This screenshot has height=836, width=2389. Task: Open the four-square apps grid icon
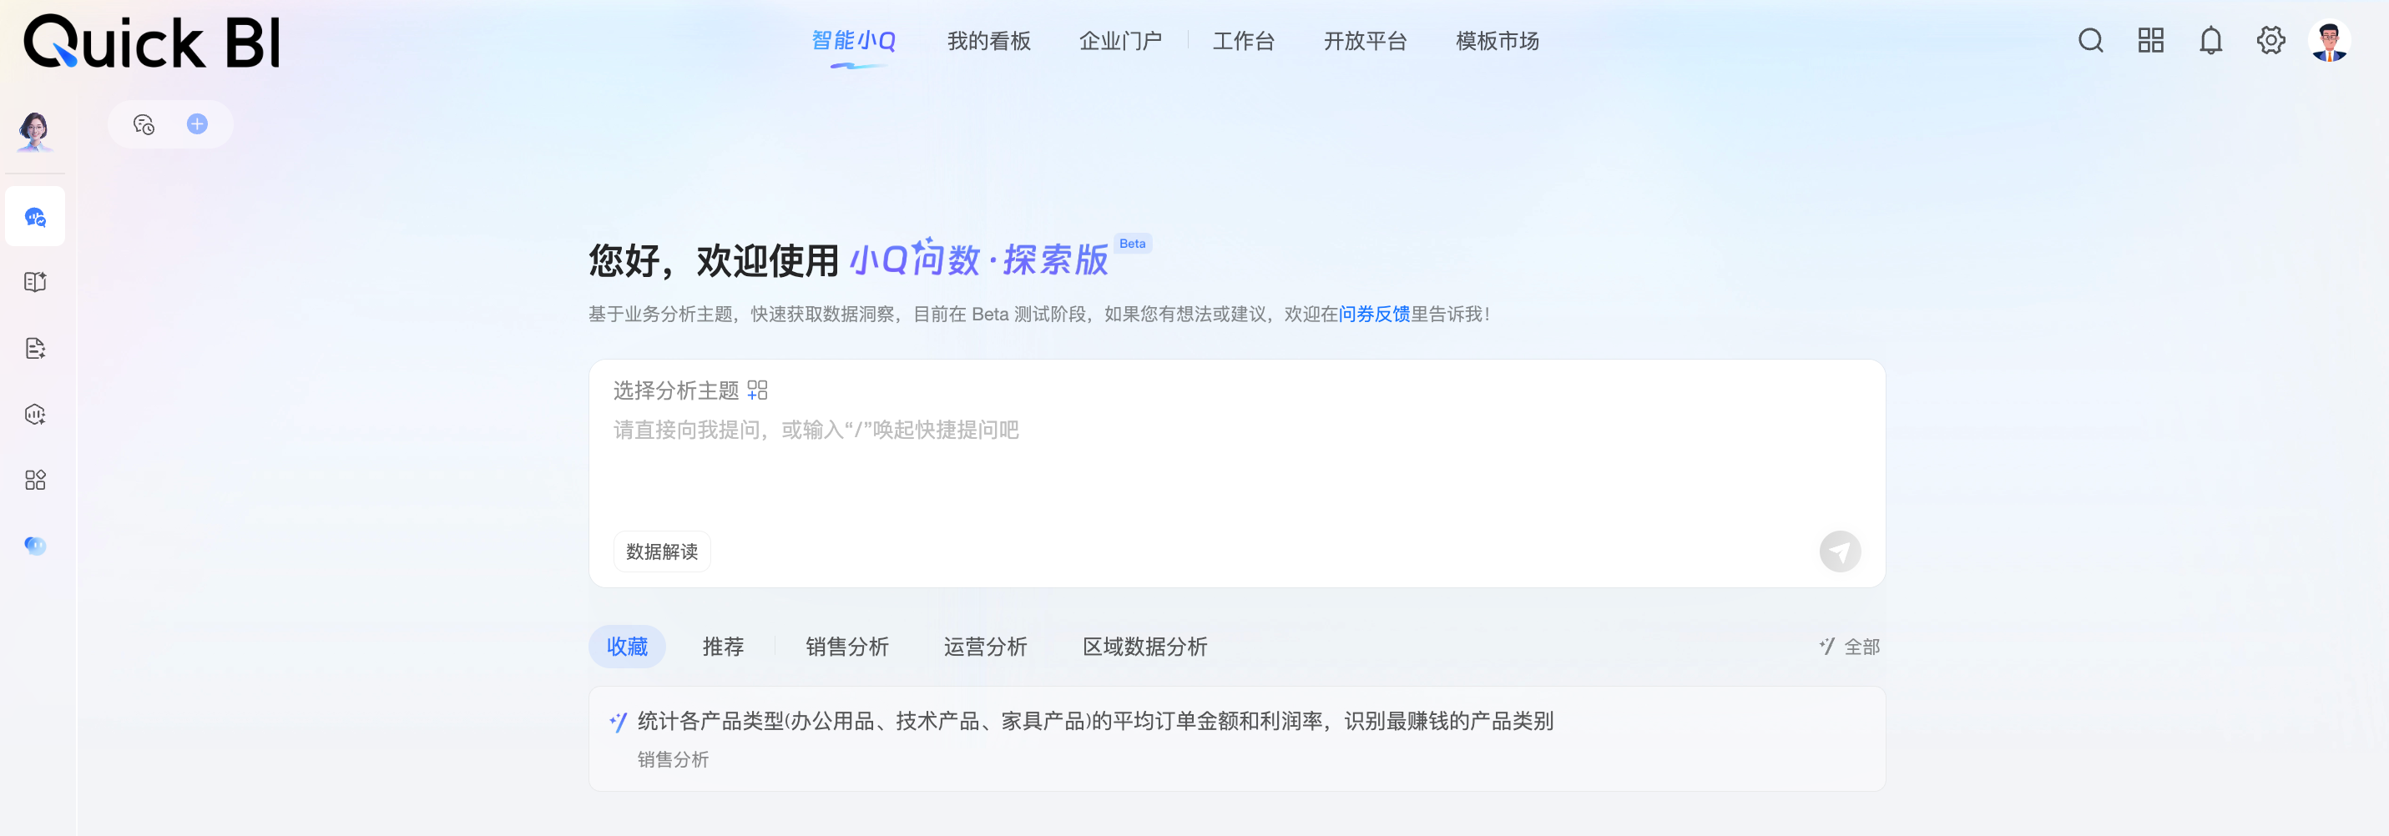2150,41
